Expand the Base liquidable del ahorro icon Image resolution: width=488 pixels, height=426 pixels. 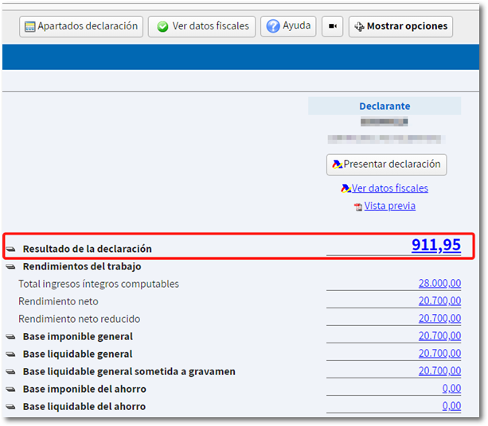tap(10, 407)
